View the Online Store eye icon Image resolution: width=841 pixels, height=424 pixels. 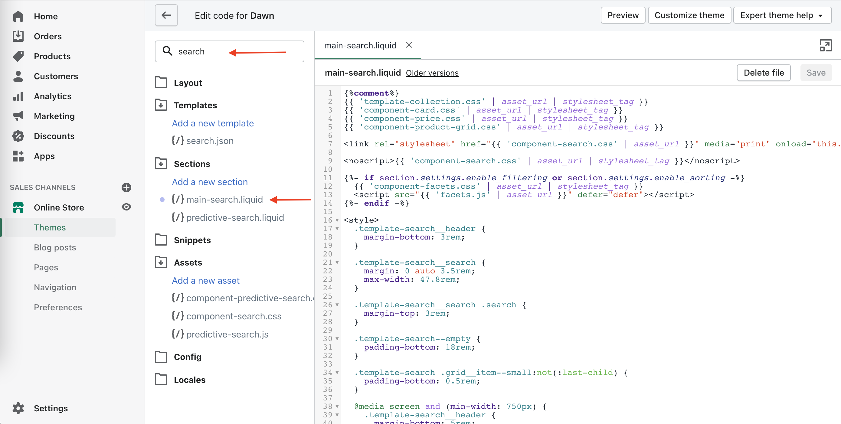point(126,207)
